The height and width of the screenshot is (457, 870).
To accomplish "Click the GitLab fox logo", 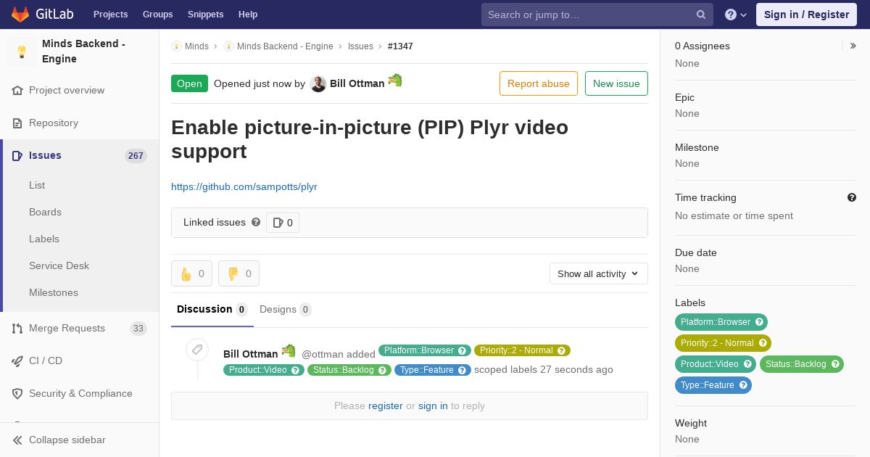I will [x=20, y=15].
